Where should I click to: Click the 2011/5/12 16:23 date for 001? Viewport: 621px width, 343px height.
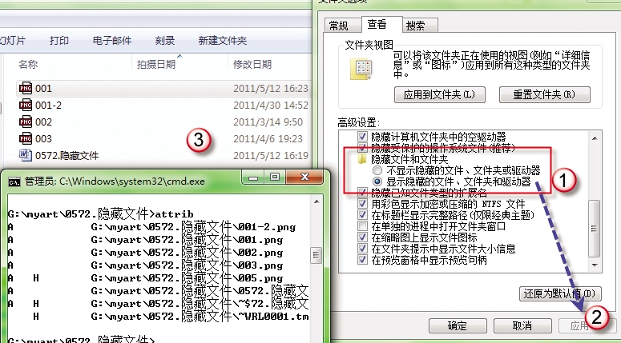pyautogui.click(x=271, y=89)
